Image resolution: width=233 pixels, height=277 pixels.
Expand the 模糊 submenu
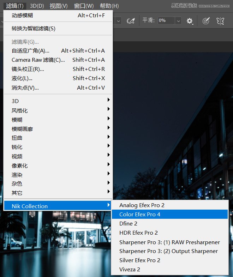58,120
